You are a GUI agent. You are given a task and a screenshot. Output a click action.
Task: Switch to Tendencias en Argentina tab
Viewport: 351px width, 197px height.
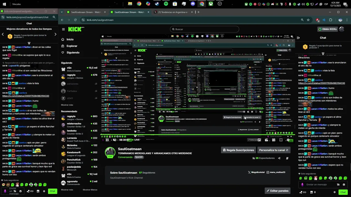pos(173,12)
